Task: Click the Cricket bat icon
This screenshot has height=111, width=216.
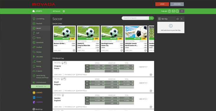Action: (x=34, y=61)
